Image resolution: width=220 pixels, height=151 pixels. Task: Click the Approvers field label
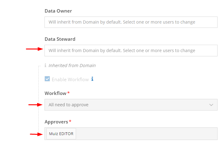(x=56, y=122)
